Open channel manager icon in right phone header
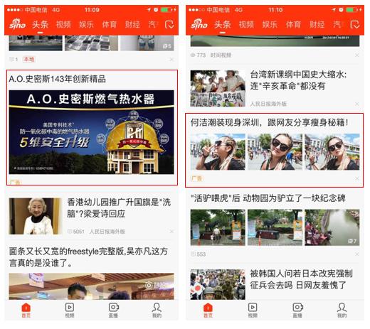 (x=355, y=24)
